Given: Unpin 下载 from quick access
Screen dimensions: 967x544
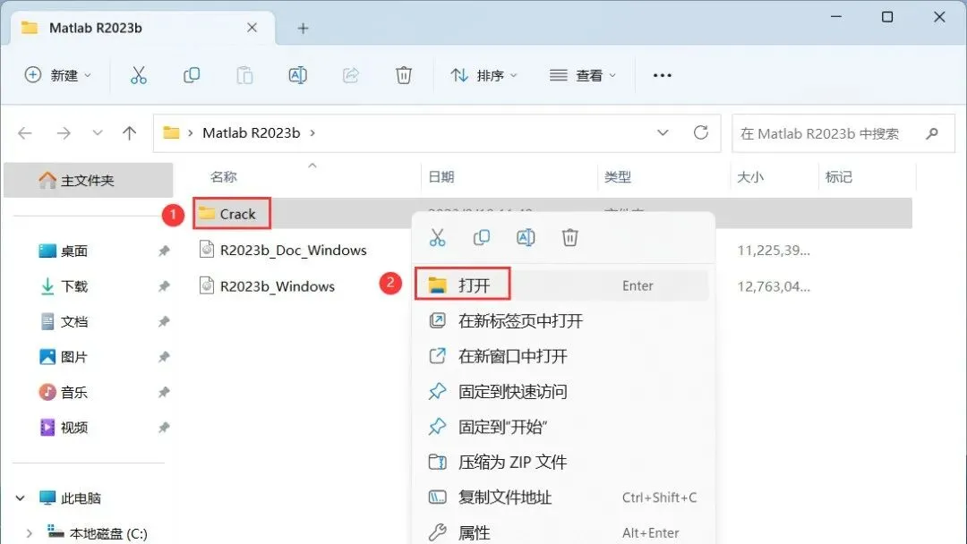Looking at the screenshot, I should click(164, 285).
